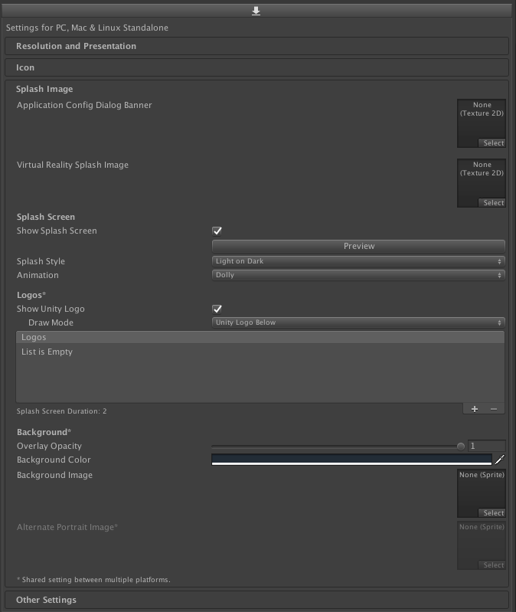
Task: Click the Logos list header
Action: click(260, 337)
